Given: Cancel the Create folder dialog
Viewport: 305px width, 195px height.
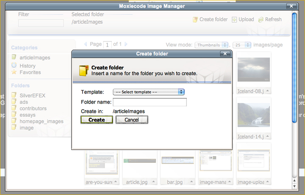Looking at the screenshot, I should click(132, 120).
